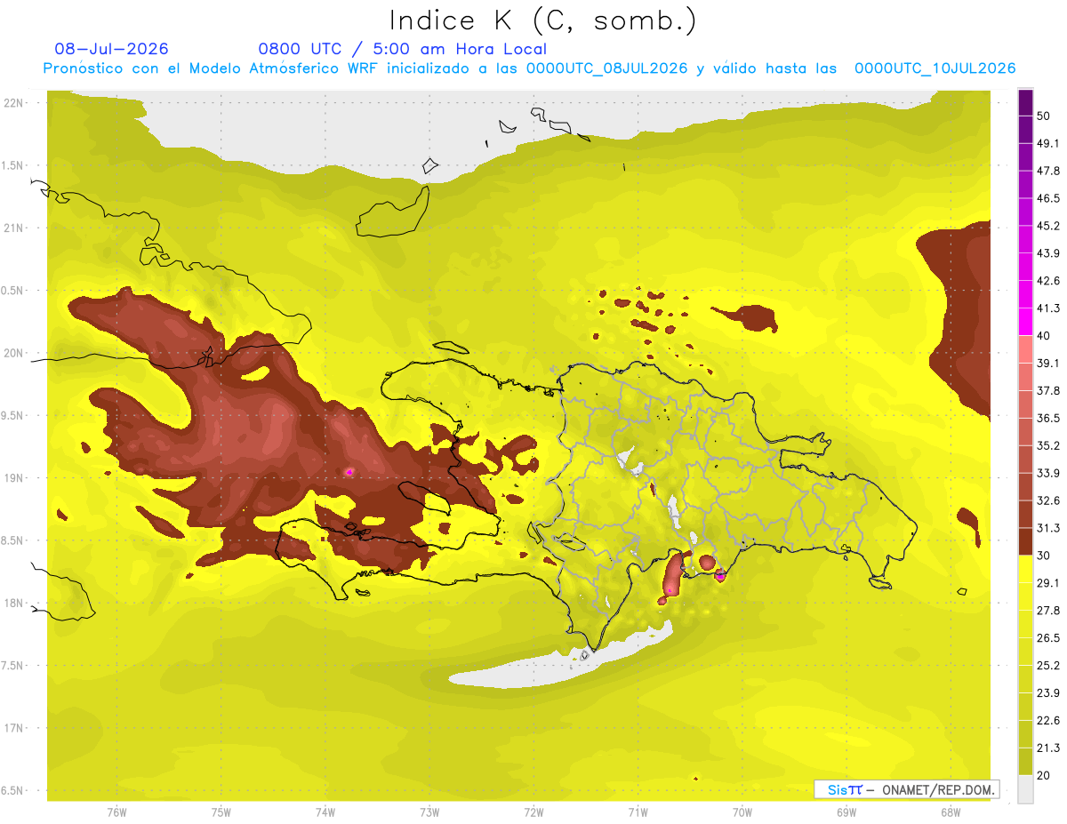Click the longitude label '68W'
Screen dimensions: 1067x824
click(x=951, y=812)
